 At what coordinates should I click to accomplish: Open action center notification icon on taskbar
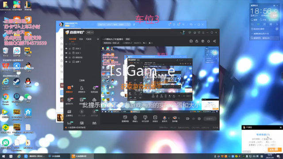[x=279, y=156]
